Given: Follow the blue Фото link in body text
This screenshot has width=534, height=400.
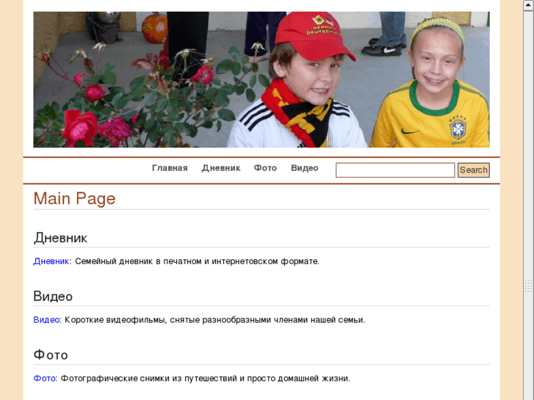Looking at the screenshot, I should [x=44, y=379].
